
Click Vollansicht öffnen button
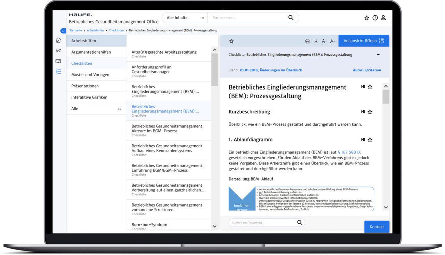364,41
